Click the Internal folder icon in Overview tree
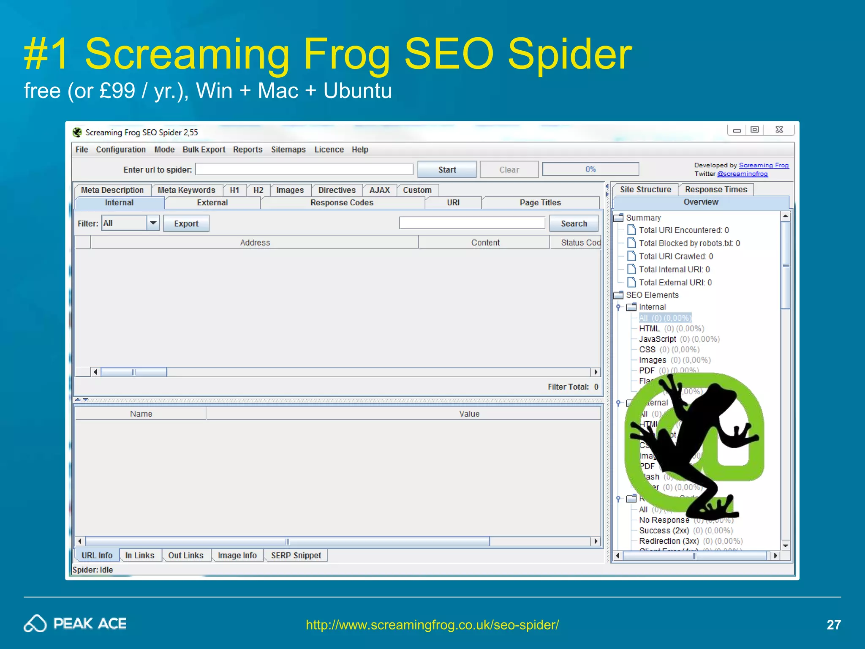The width and height of the screenshot is (865, 649). pos(631,307)
